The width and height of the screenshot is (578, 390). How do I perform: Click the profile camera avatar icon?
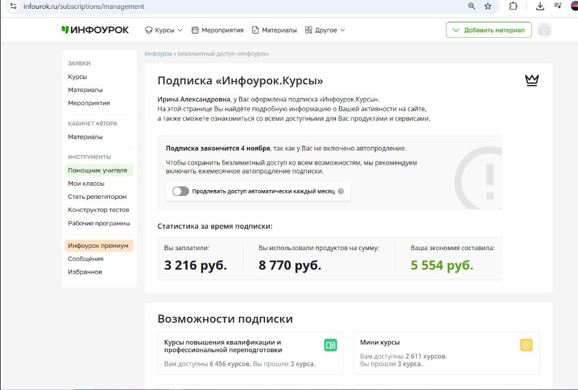pyautogui.click(x=544, y=30)
